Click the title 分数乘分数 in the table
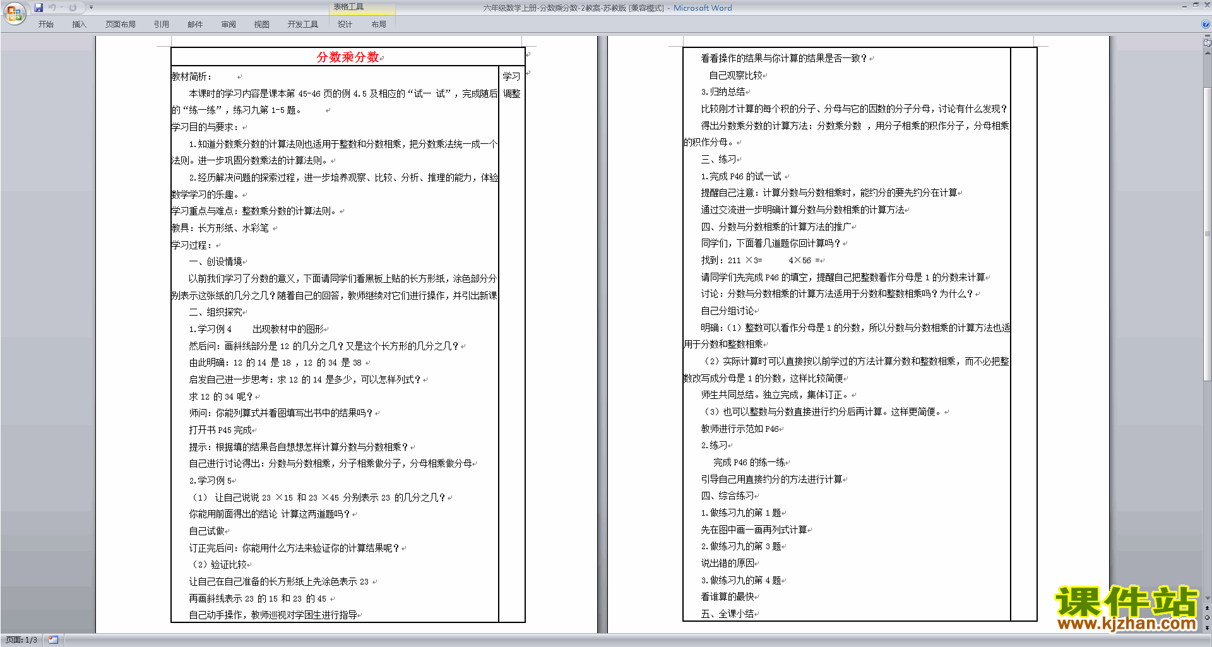This screenshot has height=647, width=1212. [347, 57]
